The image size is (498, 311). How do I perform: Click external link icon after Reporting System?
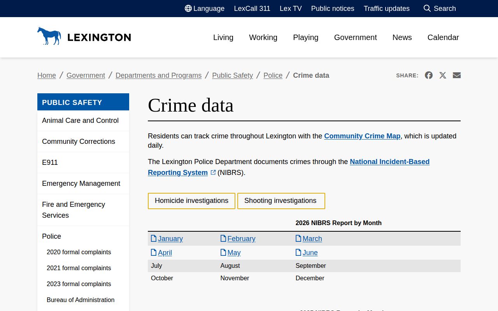click(213, 172)
